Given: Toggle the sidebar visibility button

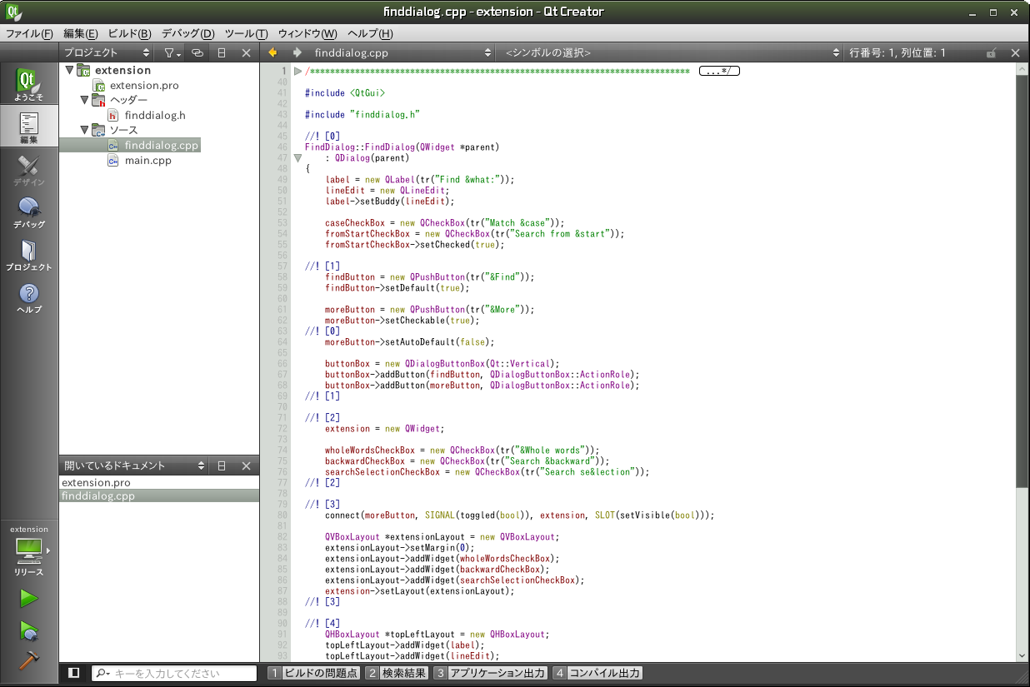Looking at the screenshot, I should click(x=73, y=673).
